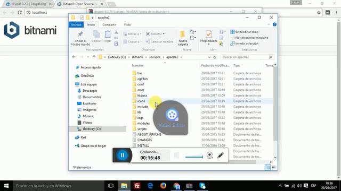
Task: Open the Propiedades button
Action: coord(208,38)
